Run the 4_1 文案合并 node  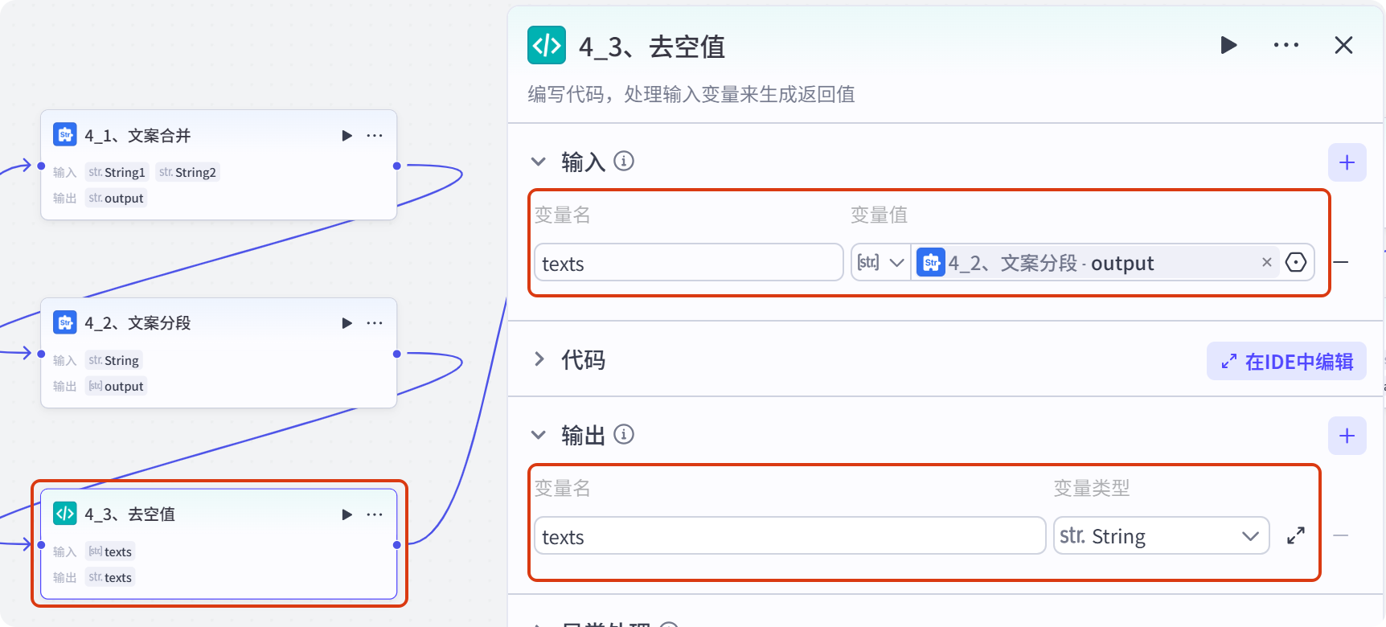click(346, 135)
